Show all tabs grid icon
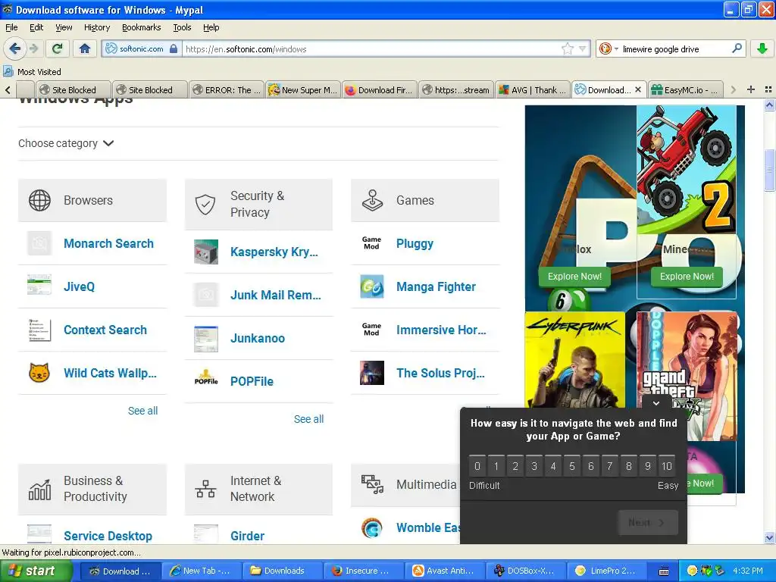 click(768, 89)
